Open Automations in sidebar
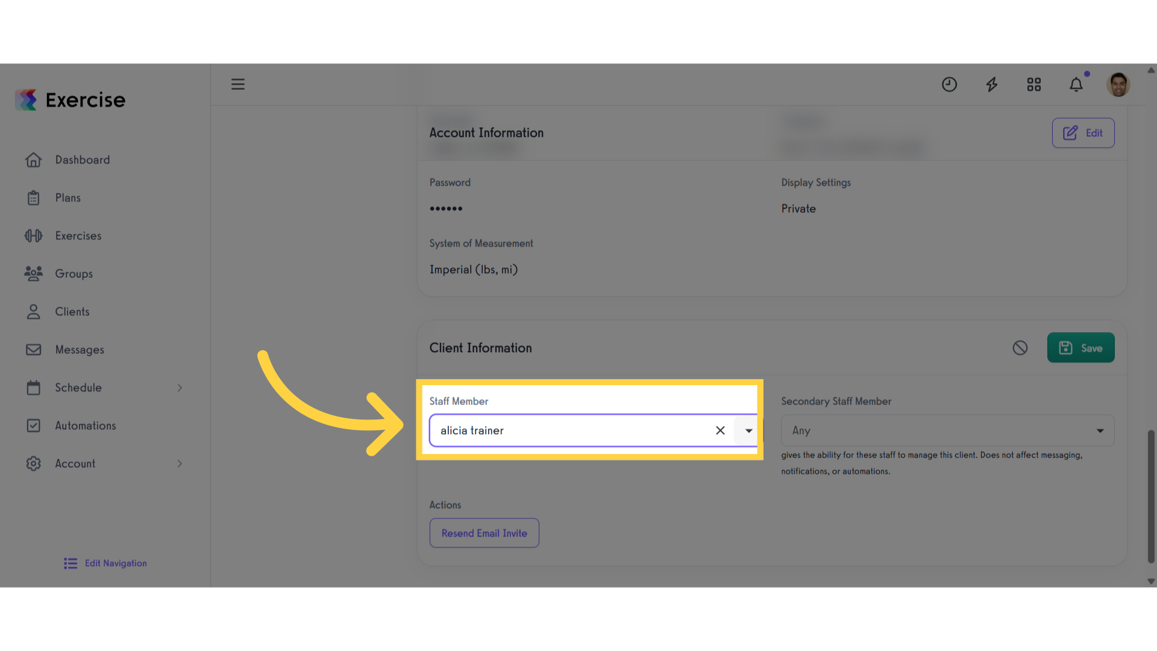The height and width of the screenshot is (651, 1157). click(86, 426)
